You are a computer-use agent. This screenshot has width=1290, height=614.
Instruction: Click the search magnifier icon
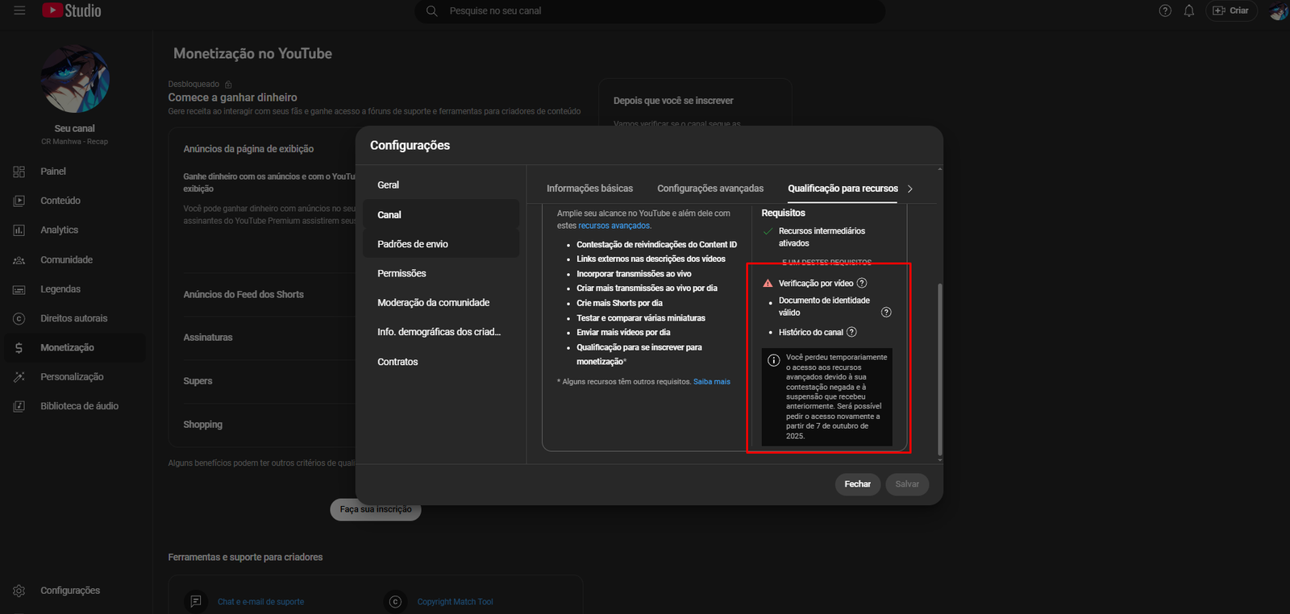[432, 10]
